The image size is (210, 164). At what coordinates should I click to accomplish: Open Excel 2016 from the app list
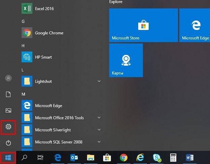pos(62,8)
